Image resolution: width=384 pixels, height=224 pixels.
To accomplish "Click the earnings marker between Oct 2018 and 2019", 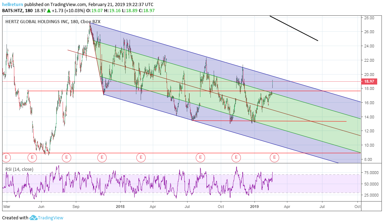I will 236,157.
